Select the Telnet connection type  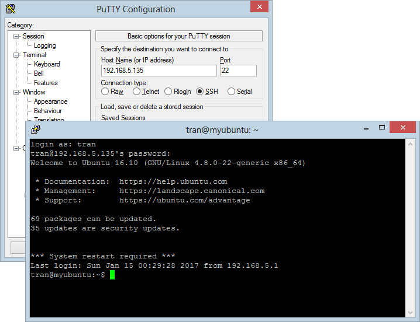pyautogui.click(x=146, y=92)
